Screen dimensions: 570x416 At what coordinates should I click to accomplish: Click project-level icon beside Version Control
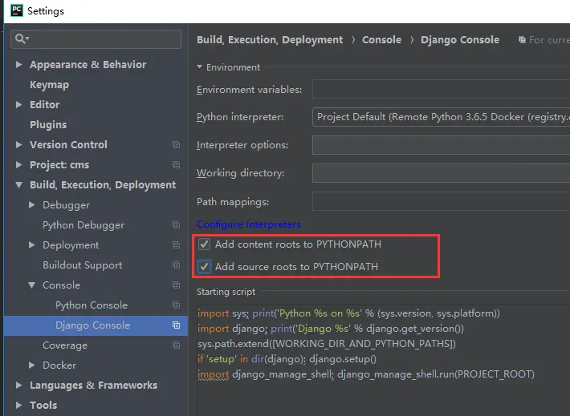[176, 145]
